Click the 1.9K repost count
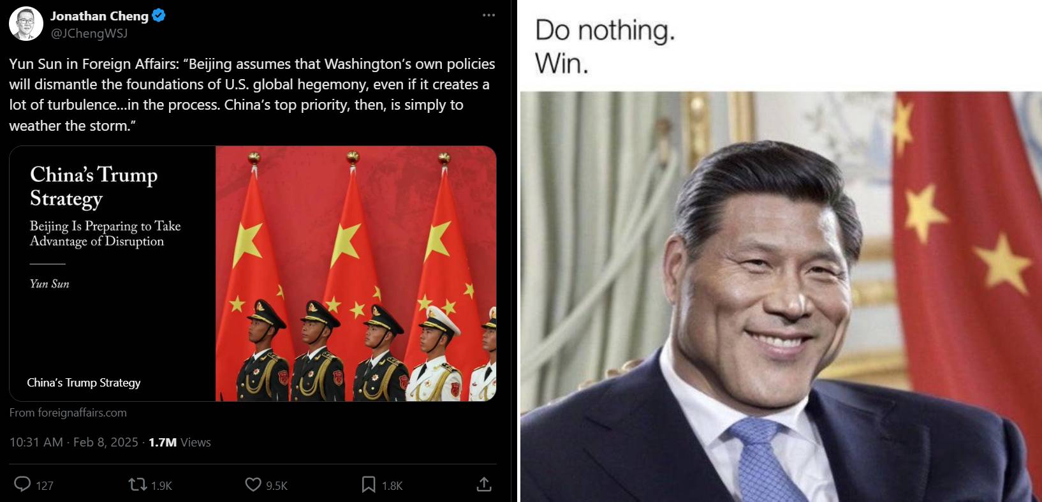1042x502 pixels. coord(162,485)
